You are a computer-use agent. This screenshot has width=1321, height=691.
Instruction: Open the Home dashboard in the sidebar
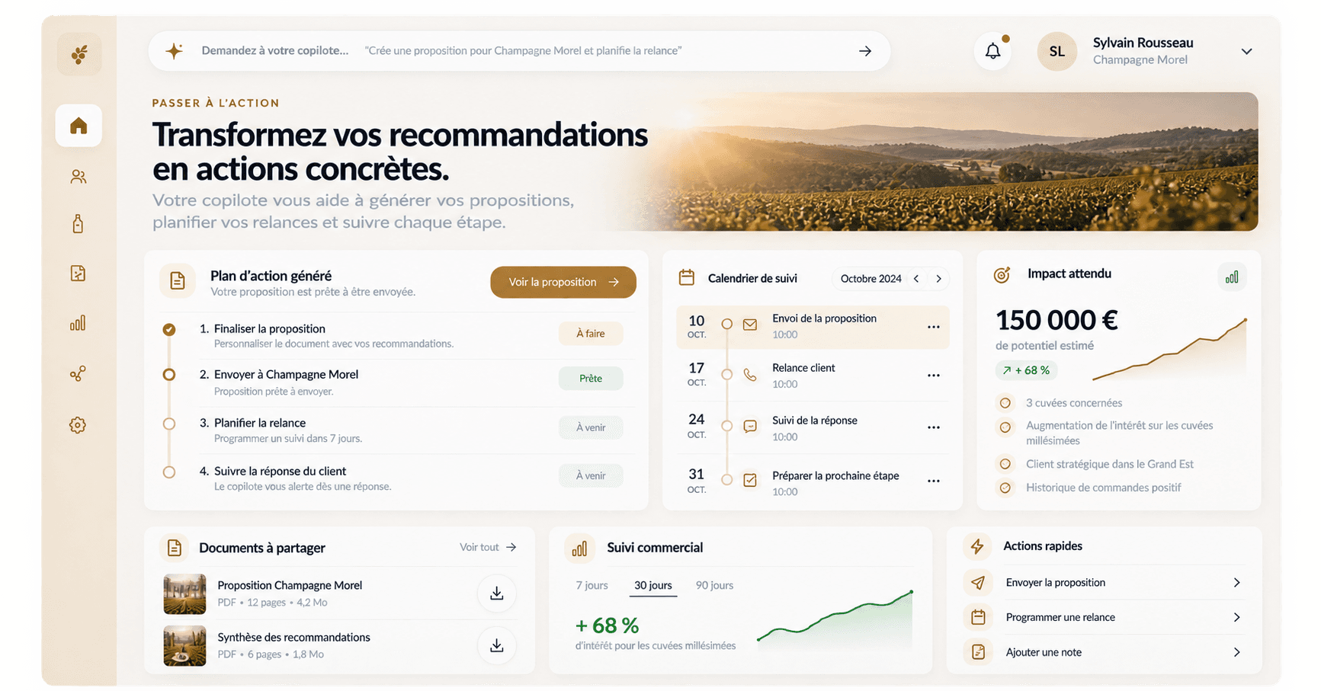point(79,126)
